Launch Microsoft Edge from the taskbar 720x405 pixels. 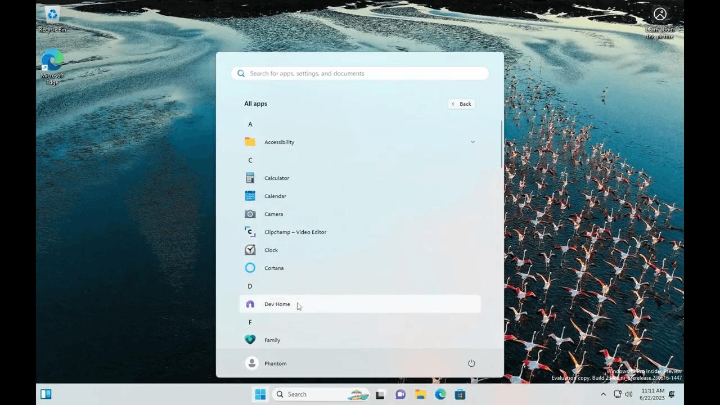(440, 394)
